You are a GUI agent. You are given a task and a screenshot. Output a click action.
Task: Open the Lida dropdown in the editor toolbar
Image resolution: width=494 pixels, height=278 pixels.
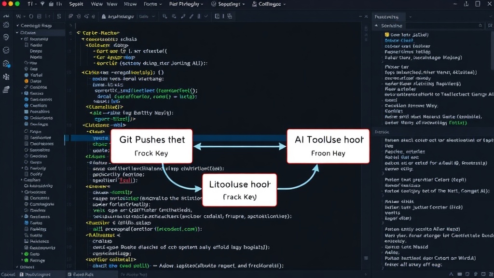(147, 16)
